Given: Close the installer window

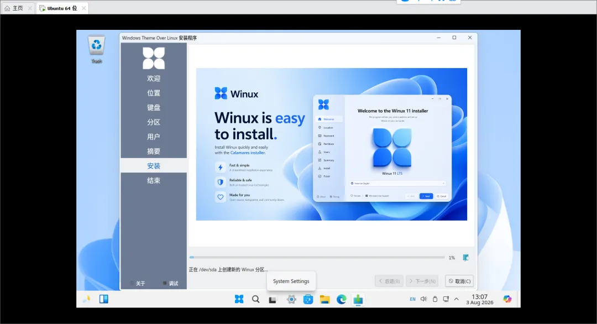Looking at the screenshot, I should [x=470, y=38].
